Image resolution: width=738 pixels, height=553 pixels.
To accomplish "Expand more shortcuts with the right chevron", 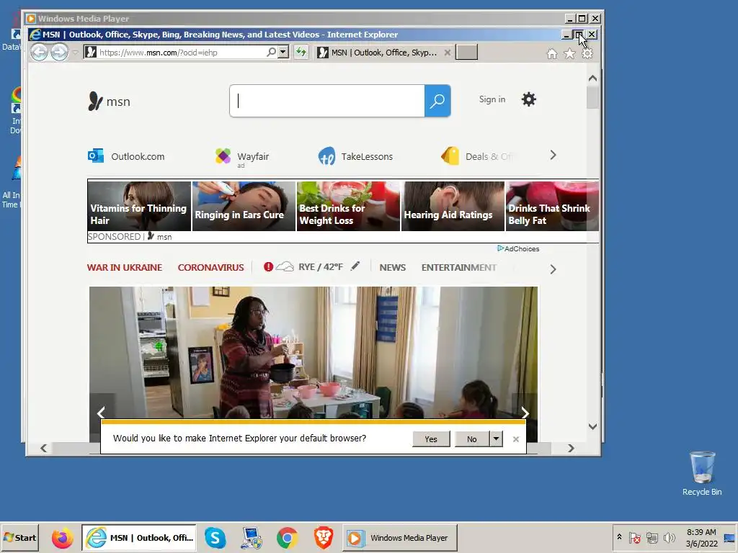I will [x=553, y=156].
